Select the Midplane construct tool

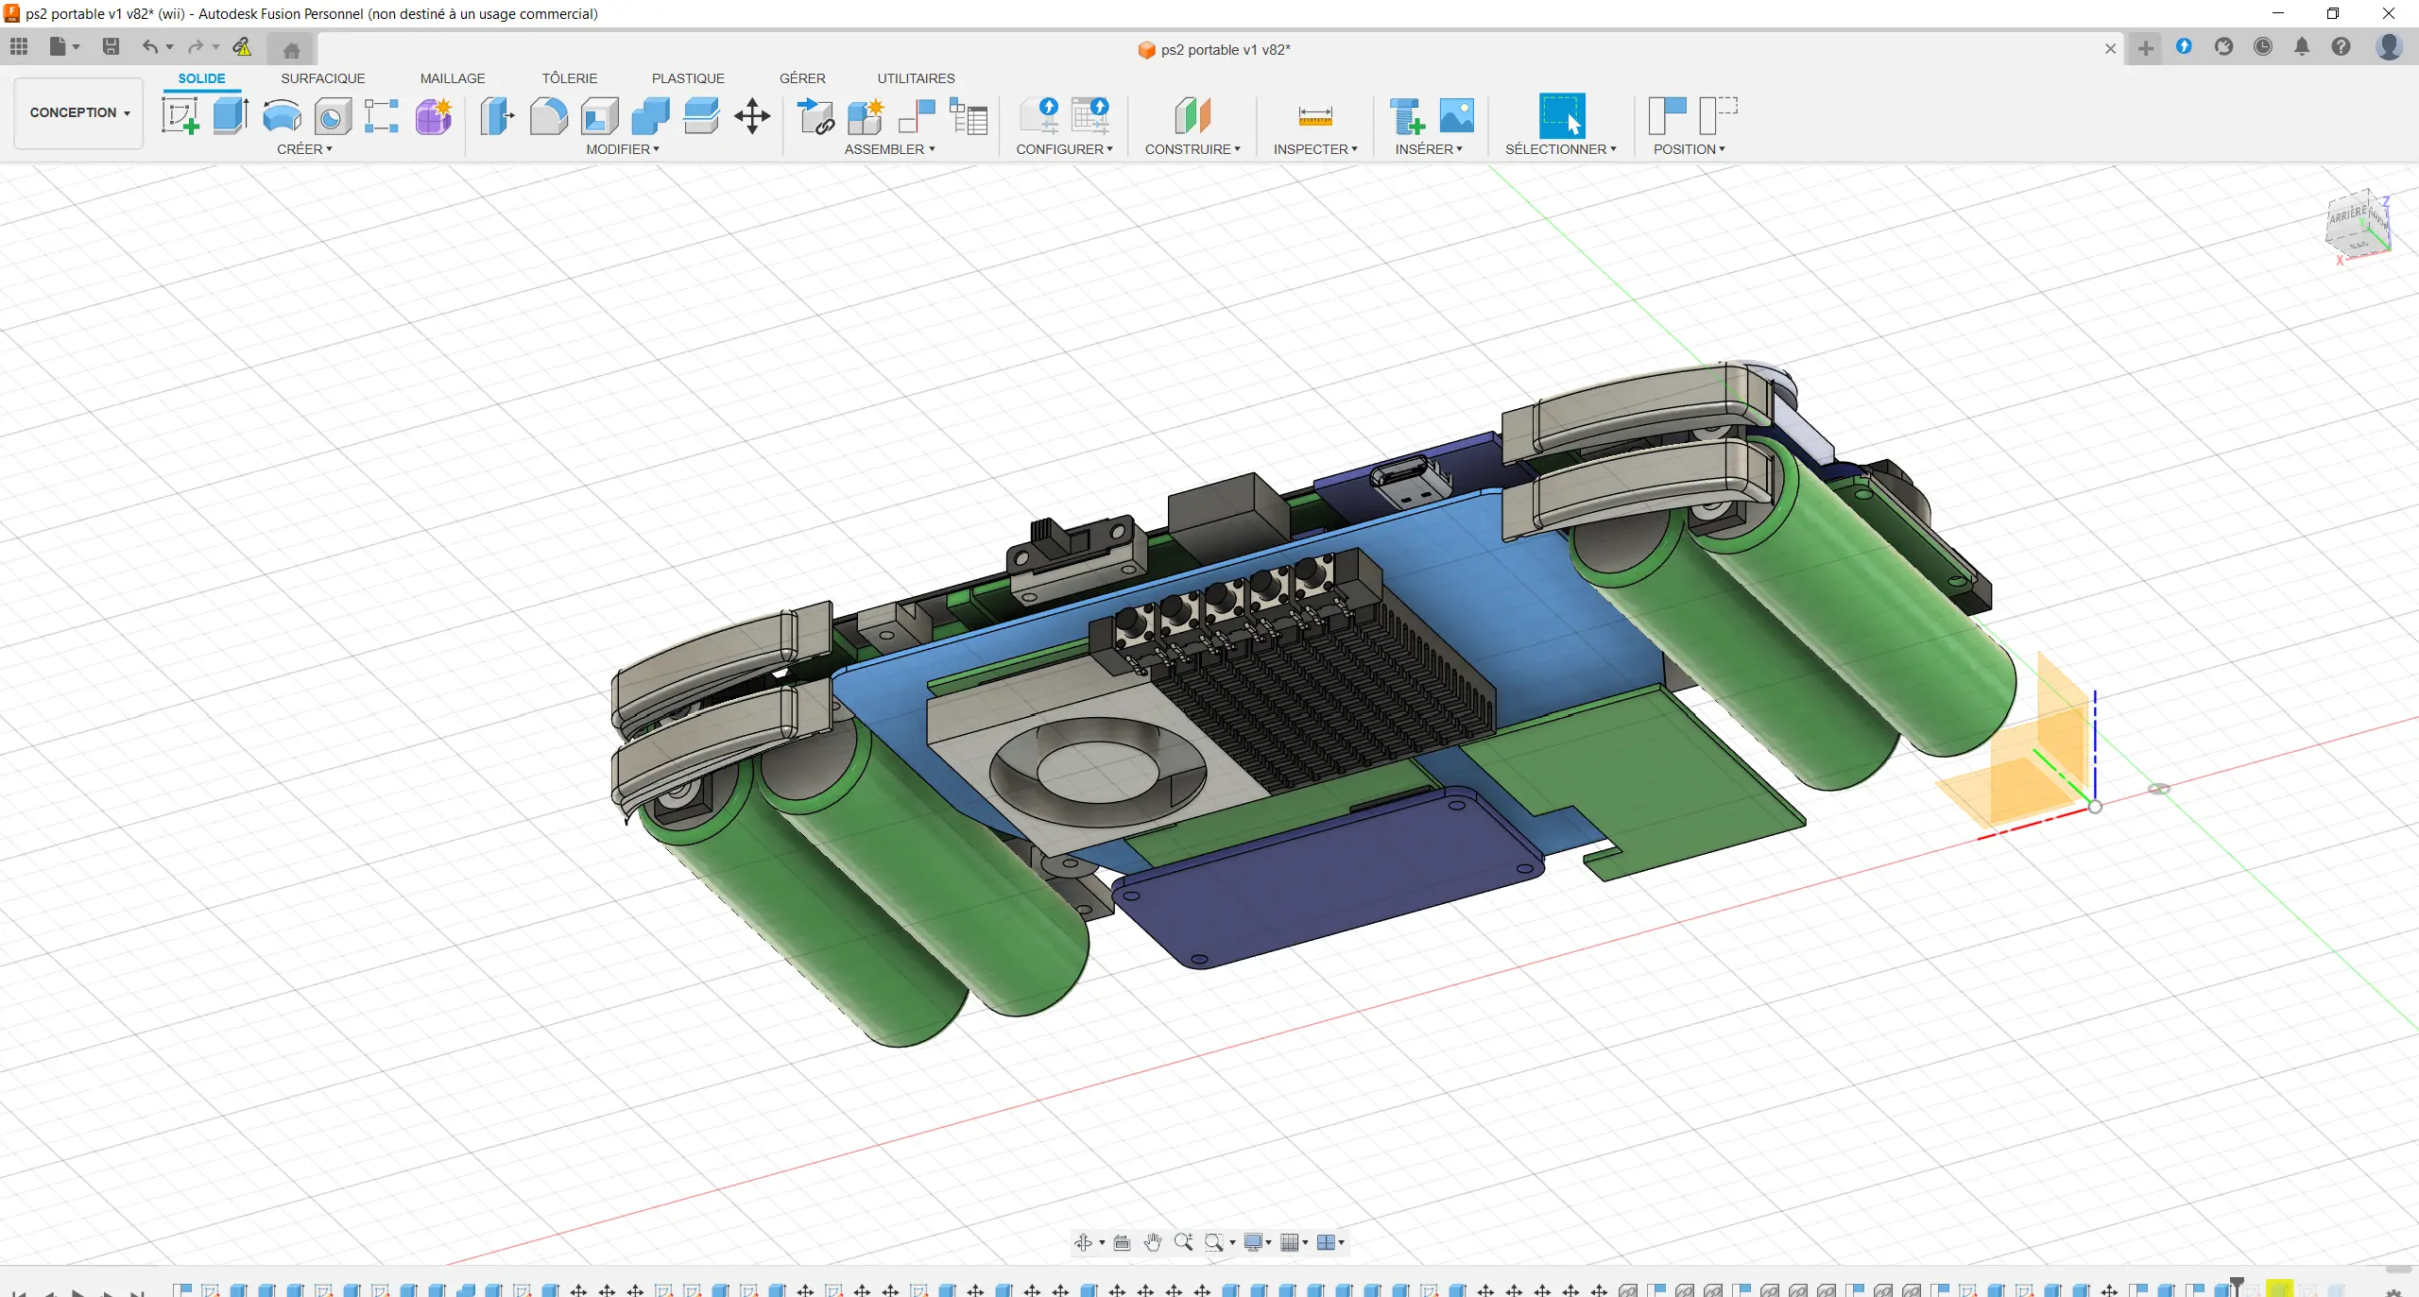pyautogui.click(x=1192, y=117)
